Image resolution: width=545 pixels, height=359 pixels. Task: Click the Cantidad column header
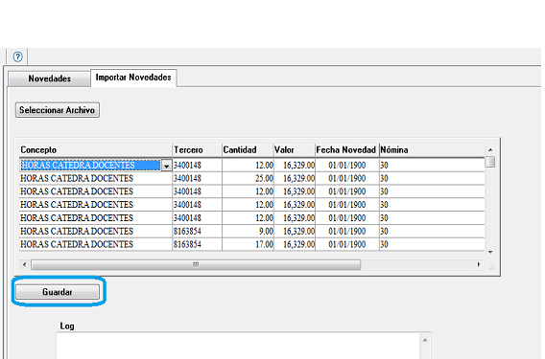click(248, 150)
